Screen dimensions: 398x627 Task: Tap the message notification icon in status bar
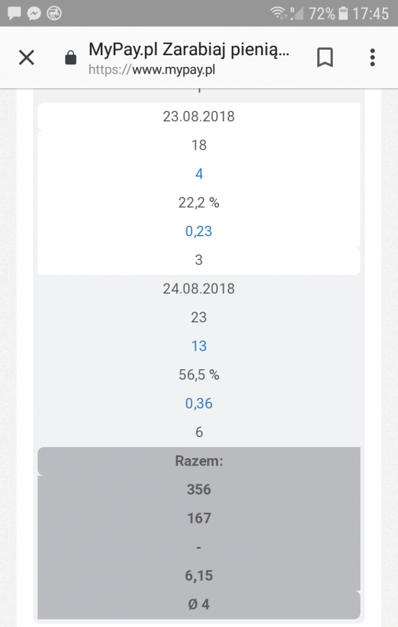coord(14,13)
